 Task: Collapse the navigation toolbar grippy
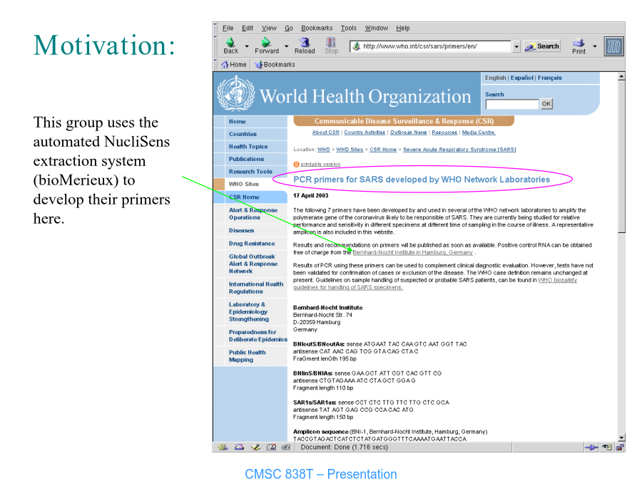[x=215, y=46]
